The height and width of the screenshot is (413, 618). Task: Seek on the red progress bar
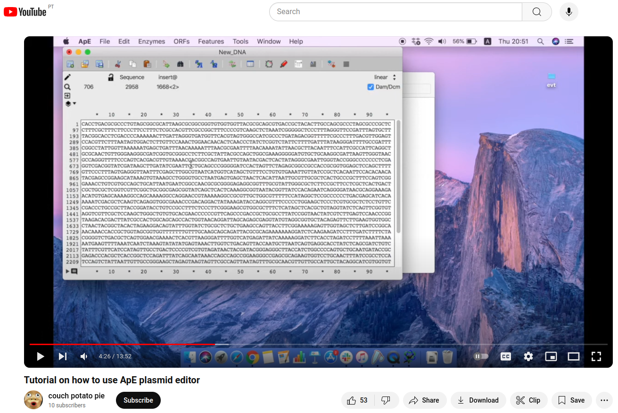coord(122,345)
